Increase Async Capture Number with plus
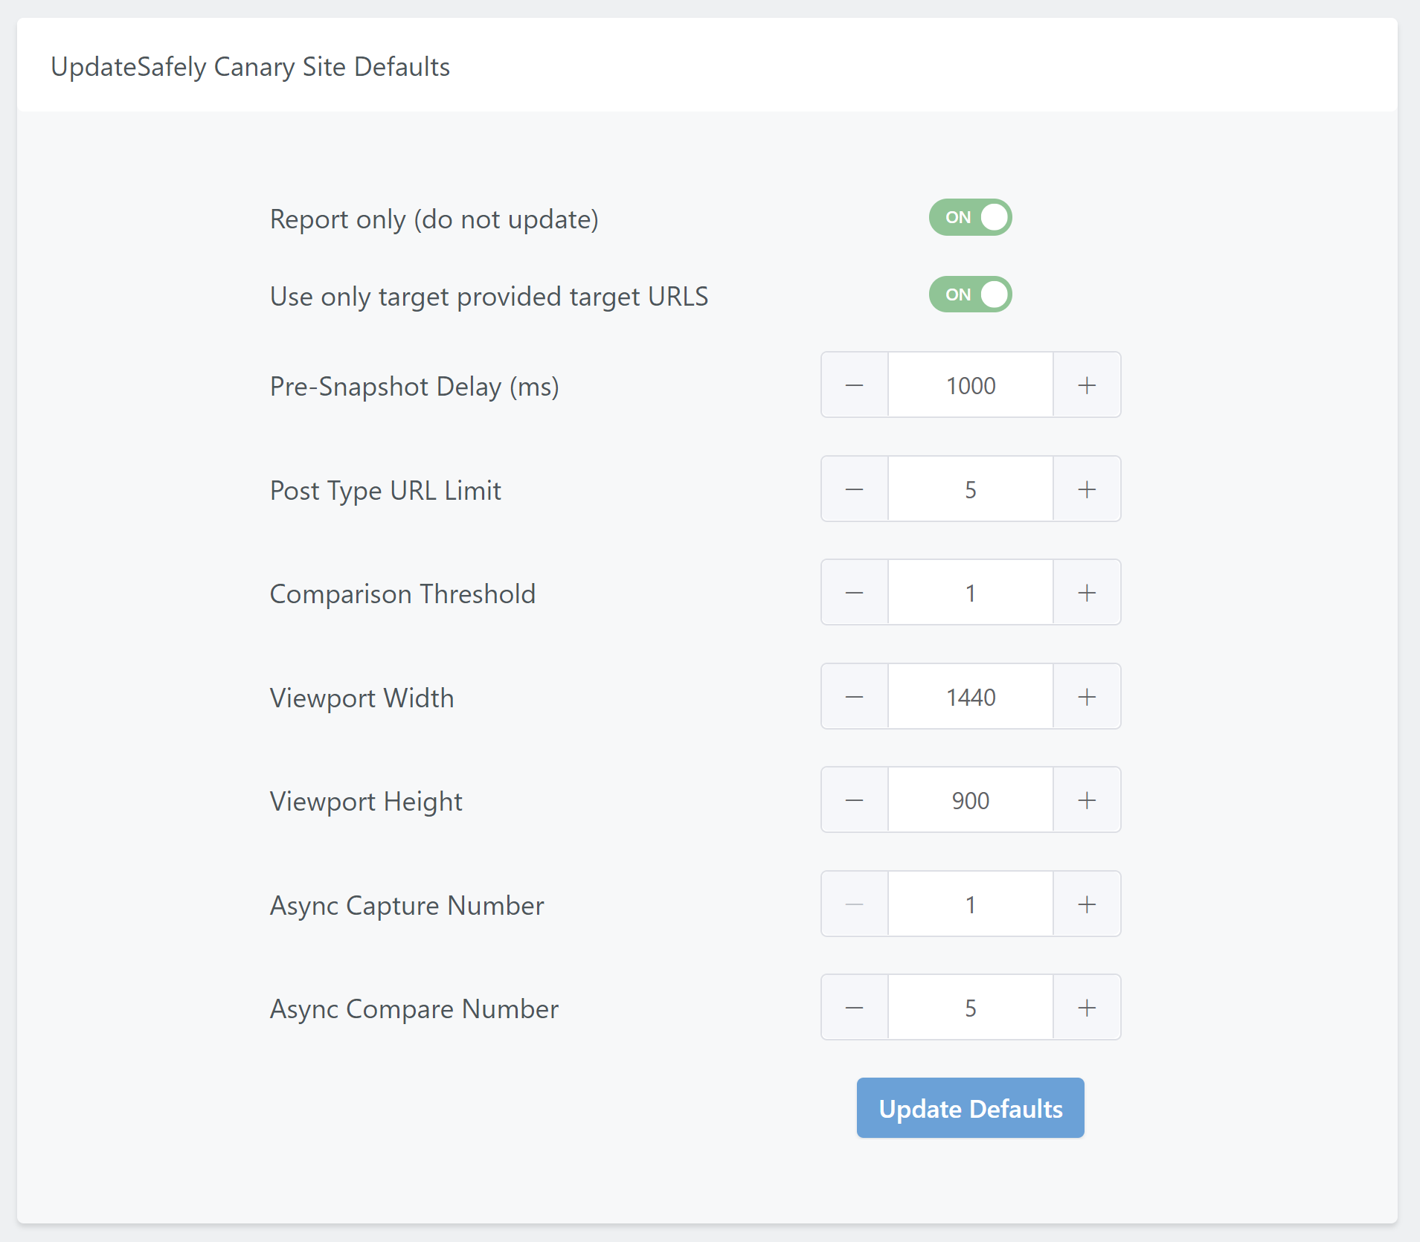The height and width of the screenshot is (1242, 1420). [x=1087, y=904]
